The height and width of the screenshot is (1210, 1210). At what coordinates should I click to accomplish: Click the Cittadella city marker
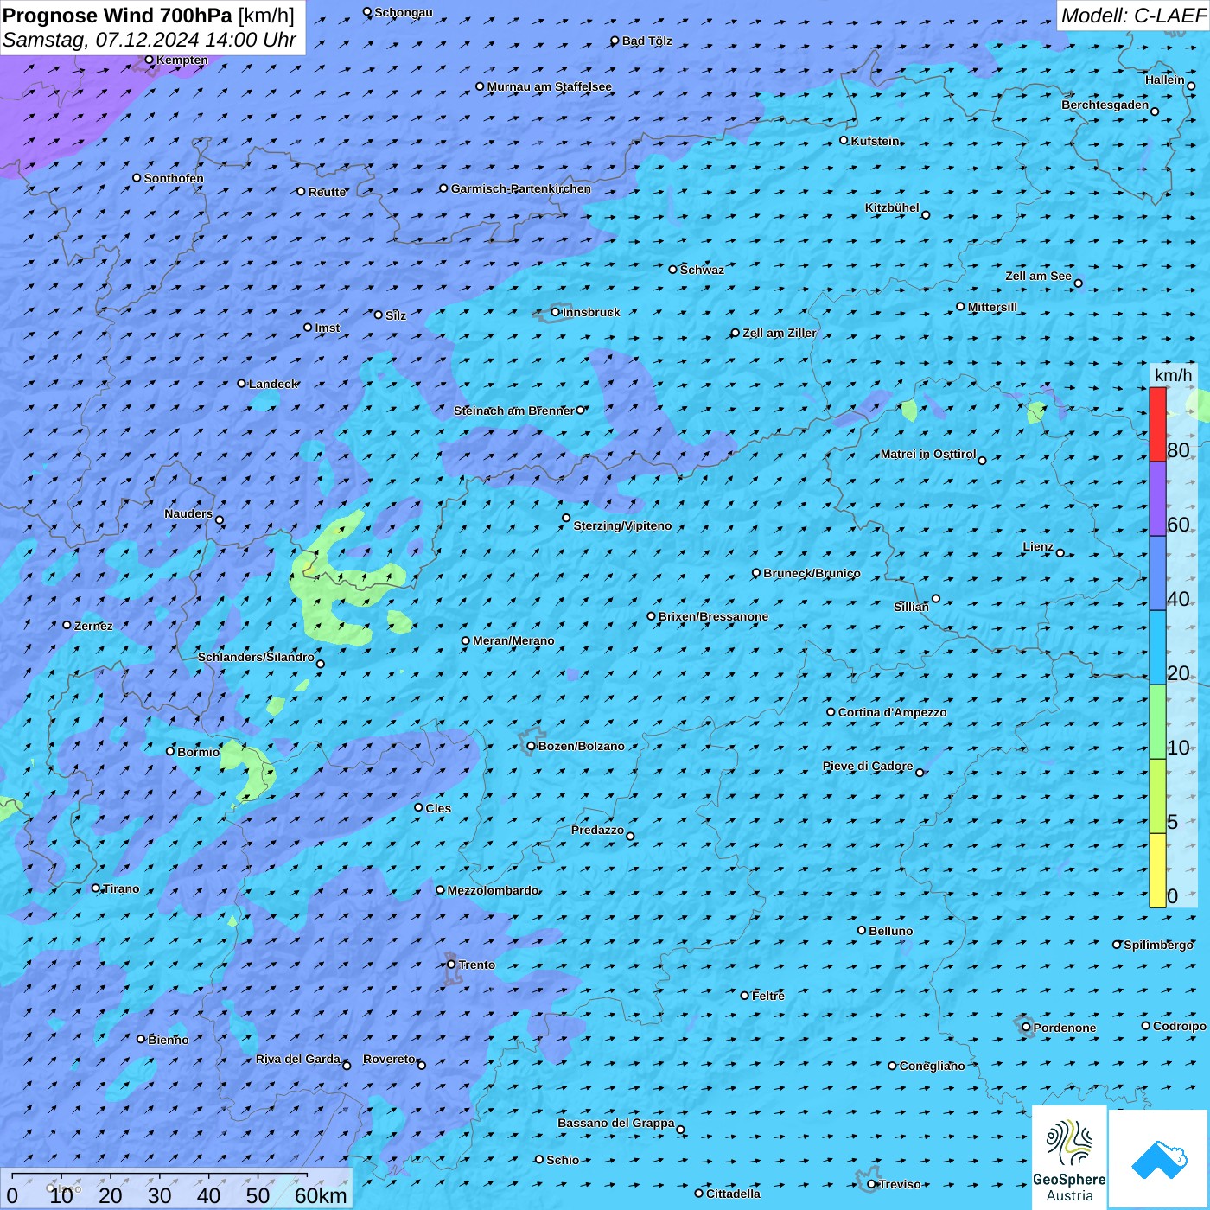tap(699, 1194)
